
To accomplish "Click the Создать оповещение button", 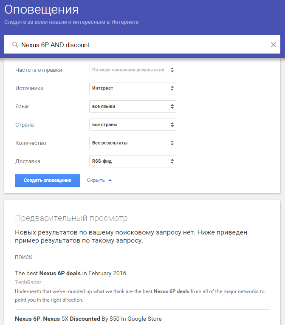I will click(x=48, y=180).
